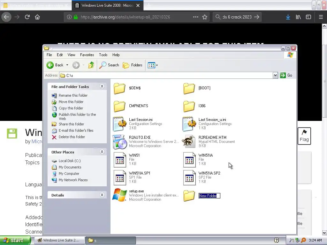This screenshot has height=245, width=327.
Task: Open the Help menu
Action: pos(116,55)
